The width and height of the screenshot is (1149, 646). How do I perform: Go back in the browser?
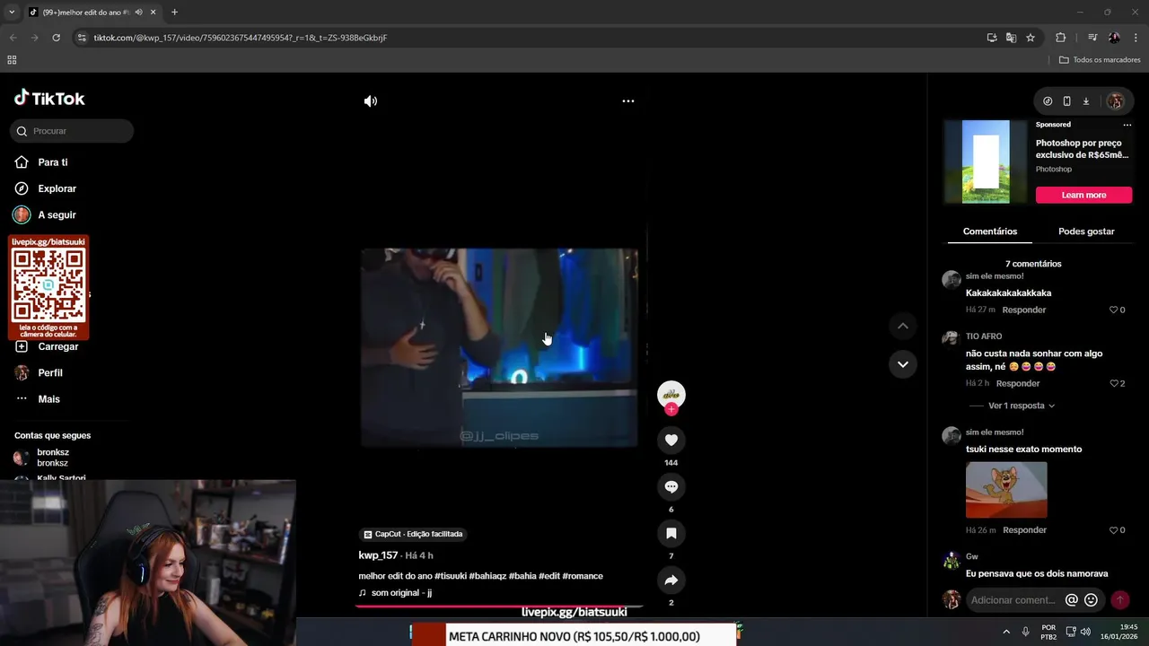(x=13, y=38)
